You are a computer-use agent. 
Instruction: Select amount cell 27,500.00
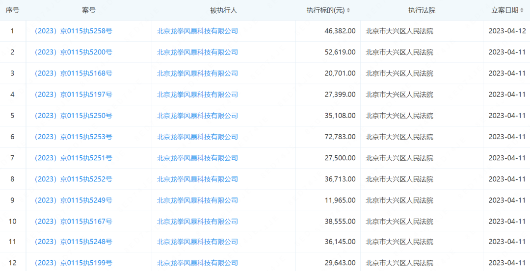[340, 158]
